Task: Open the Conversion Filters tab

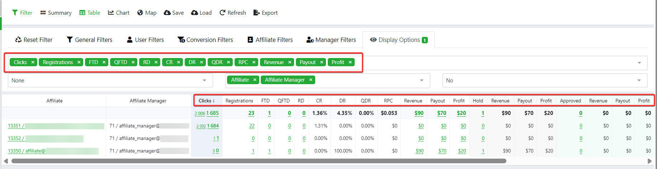Action: pos(205,40)
